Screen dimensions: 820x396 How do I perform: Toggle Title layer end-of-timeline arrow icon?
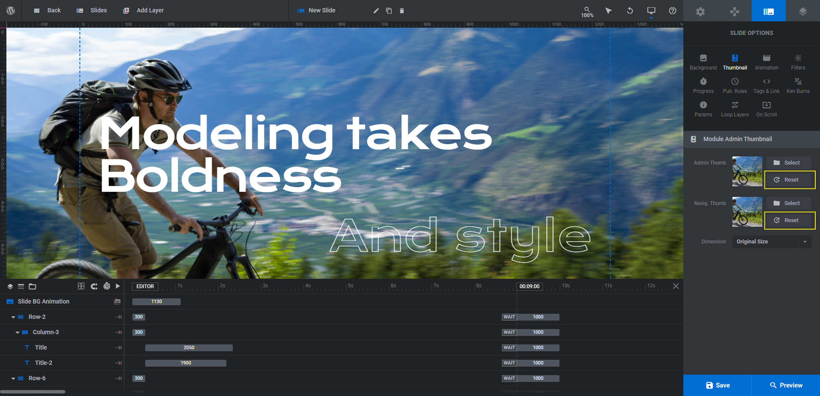[x=118, y=348]
